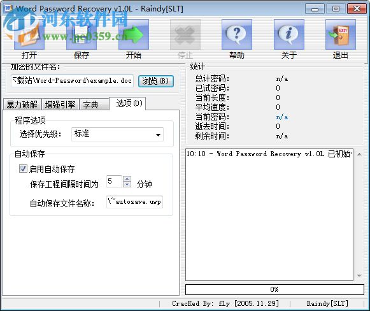The height and width of the screenshot is (311, 370).
Task: Expand the 选择优先级 dropdown showing 标准
Action: tap(117, 134)
